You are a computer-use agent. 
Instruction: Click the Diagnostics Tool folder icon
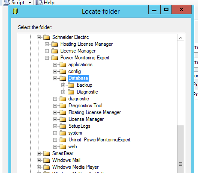point(63,106)
